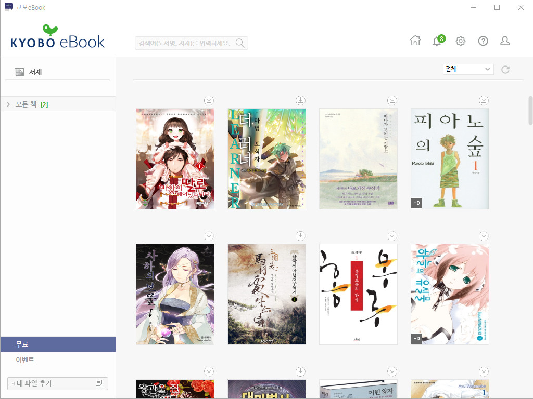The width and height of the screenshot is (533, 399).
Task: Click the search magnifier icon
Action: click(x=240, y=43)
